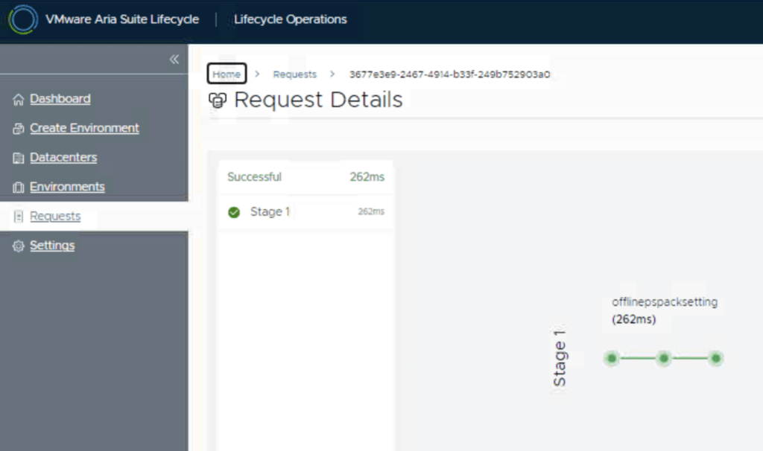Click the first offlinepspacksetting task node
763x451 pixels.
(612, 359)
